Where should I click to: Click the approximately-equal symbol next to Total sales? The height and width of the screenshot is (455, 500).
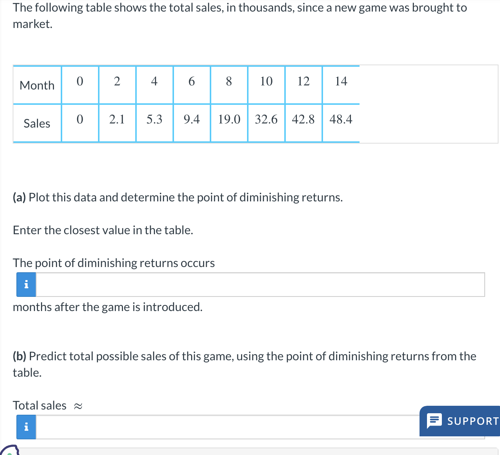(x=77, y=406)
